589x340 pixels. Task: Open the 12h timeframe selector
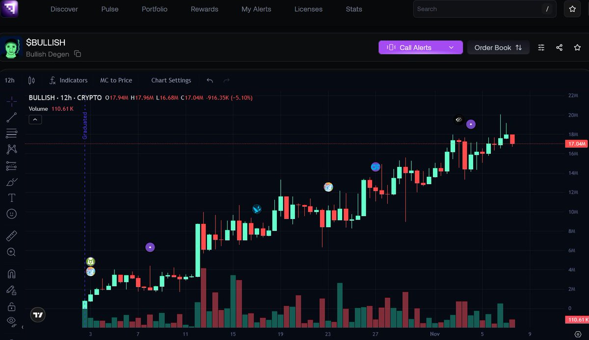9,80
